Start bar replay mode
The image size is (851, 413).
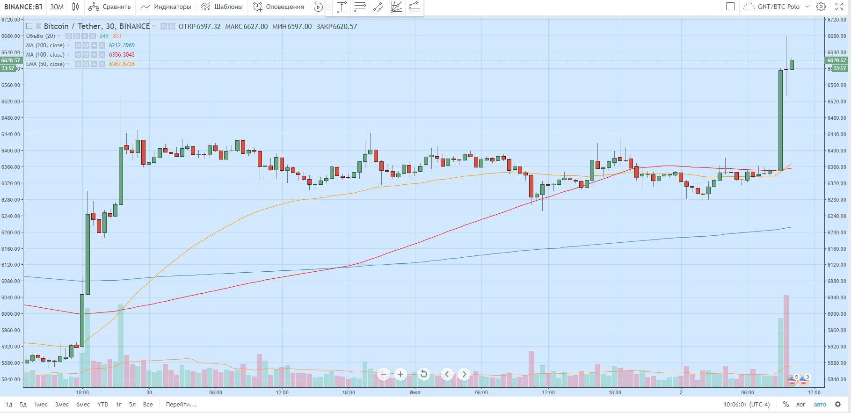pyautogui.click(x=318, y=7)
